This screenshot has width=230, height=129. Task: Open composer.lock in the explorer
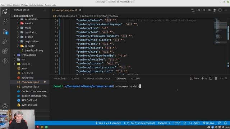[x=30, y=87]
